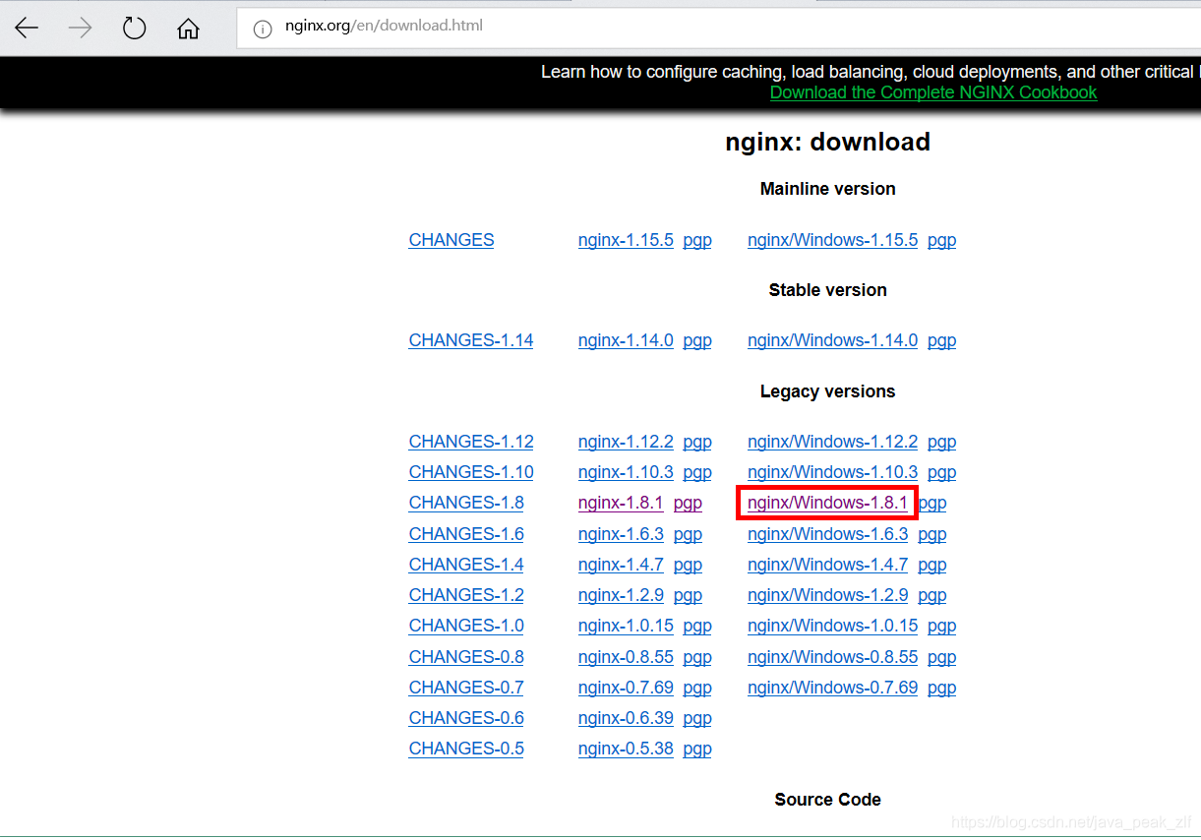This screenshot has height=840, width=1201.
Task: Download nginx-1.10.3 source
Action: (626, 472)
